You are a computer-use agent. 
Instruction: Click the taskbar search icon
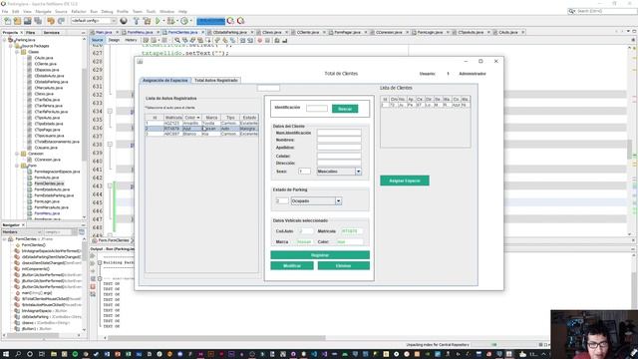point(18,354)
